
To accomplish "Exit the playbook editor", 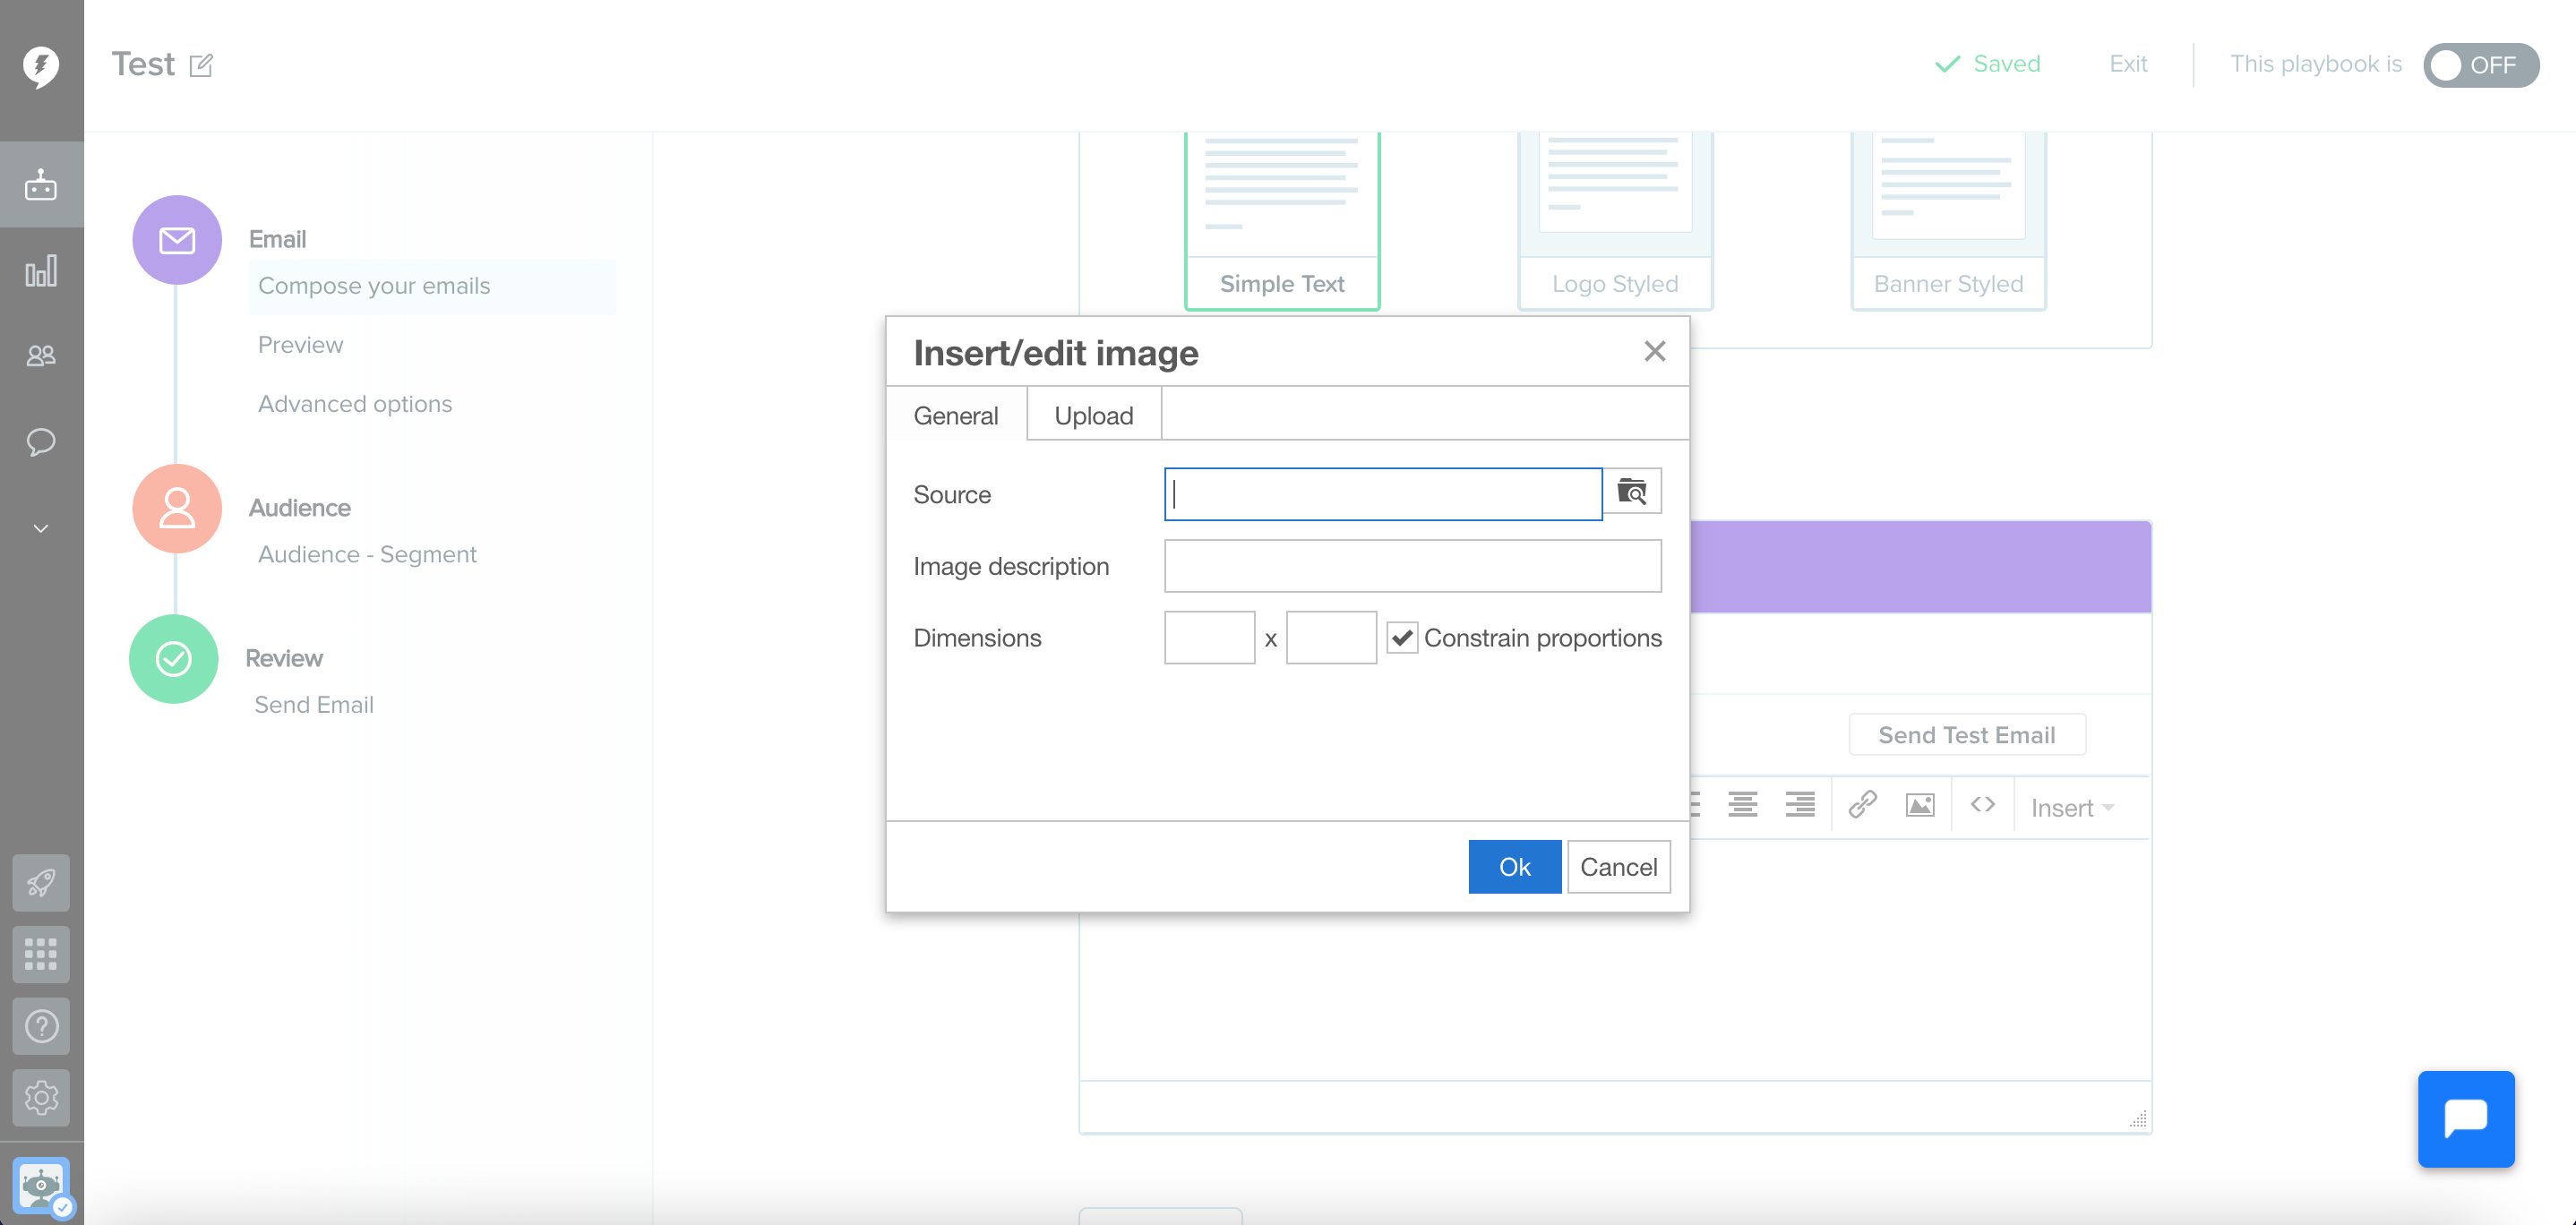I will pyautogui.click(x=2128, y=64).
